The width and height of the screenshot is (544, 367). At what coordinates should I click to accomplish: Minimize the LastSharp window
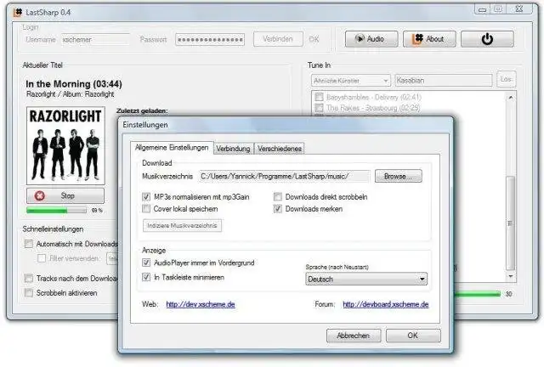482,9
